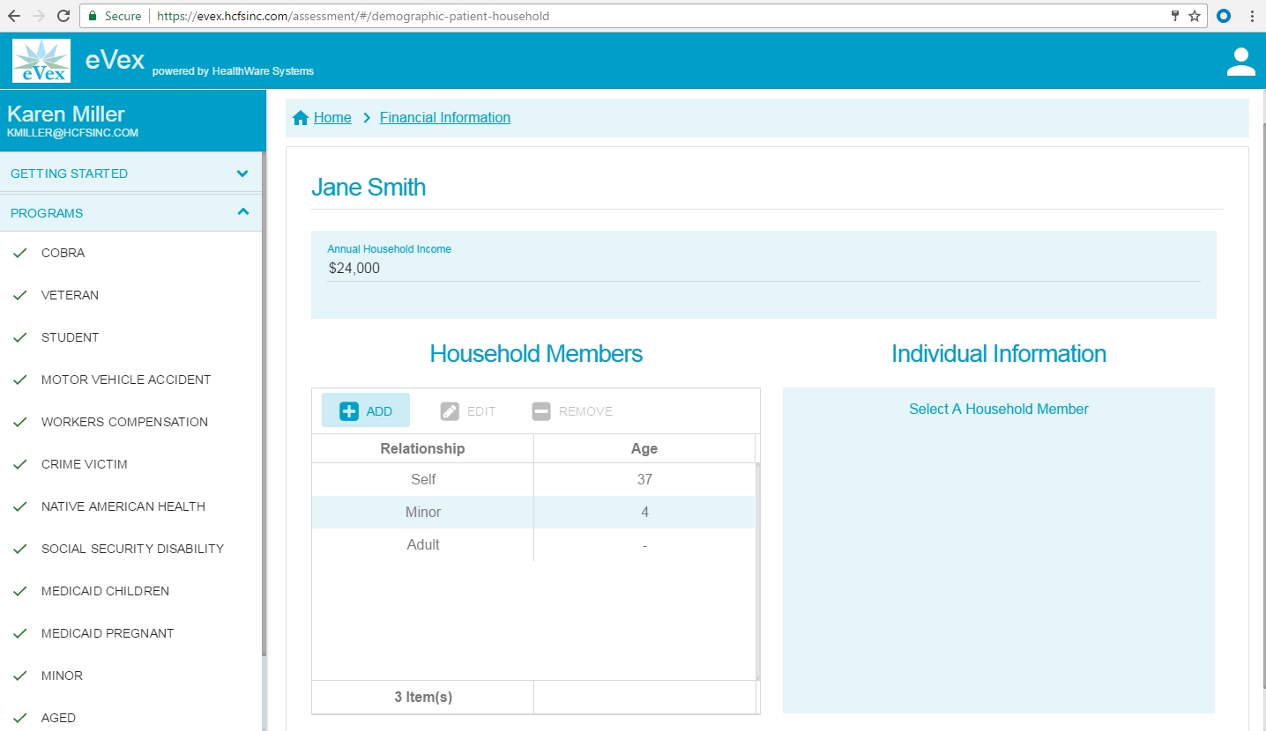The width and height of the screenshot is (1266, 731).
Task: Click the checkmark beside COBRA
Action: tap(20, 254)
